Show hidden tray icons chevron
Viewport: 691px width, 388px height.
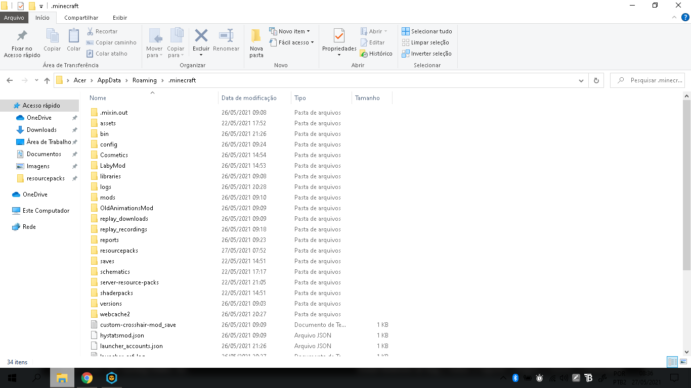pos(503,377)
